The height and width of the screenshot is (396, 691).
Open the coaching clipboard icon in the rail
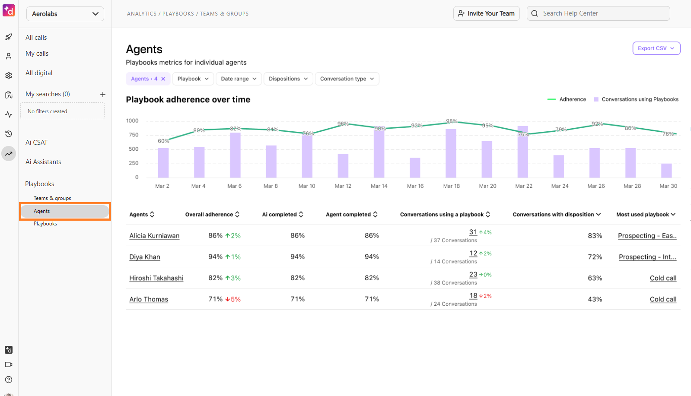(x=9, y=95)
